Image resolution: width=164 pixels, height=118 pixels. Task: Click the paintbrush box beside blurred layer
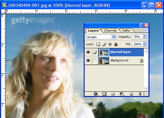[95, 52]
